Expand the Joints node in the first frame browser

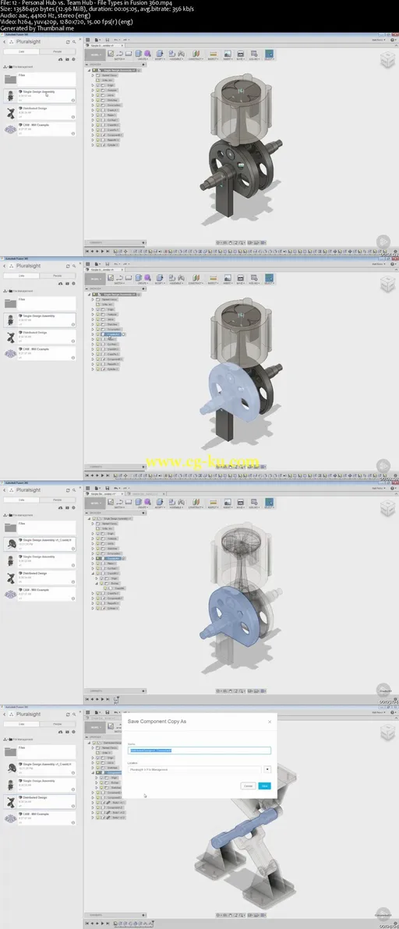coord(93,95)
